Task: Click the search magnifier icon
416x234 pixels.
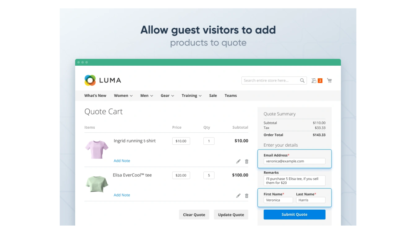Action: (302, 81)
